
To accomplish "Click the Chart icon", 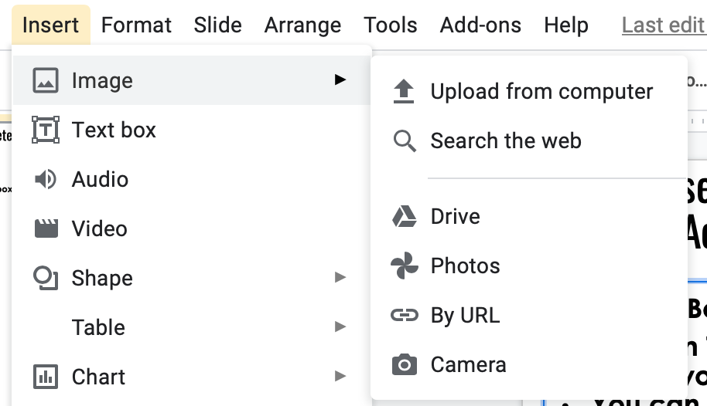I will point(46,377).
